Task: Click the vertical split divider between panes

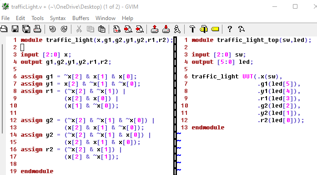Action: pos(175,105)
